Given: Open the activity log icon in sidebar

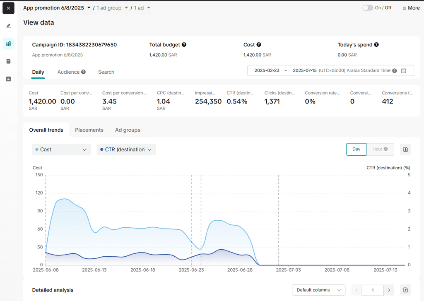Looking at the screenshot, I should click(x=8, y=79).
